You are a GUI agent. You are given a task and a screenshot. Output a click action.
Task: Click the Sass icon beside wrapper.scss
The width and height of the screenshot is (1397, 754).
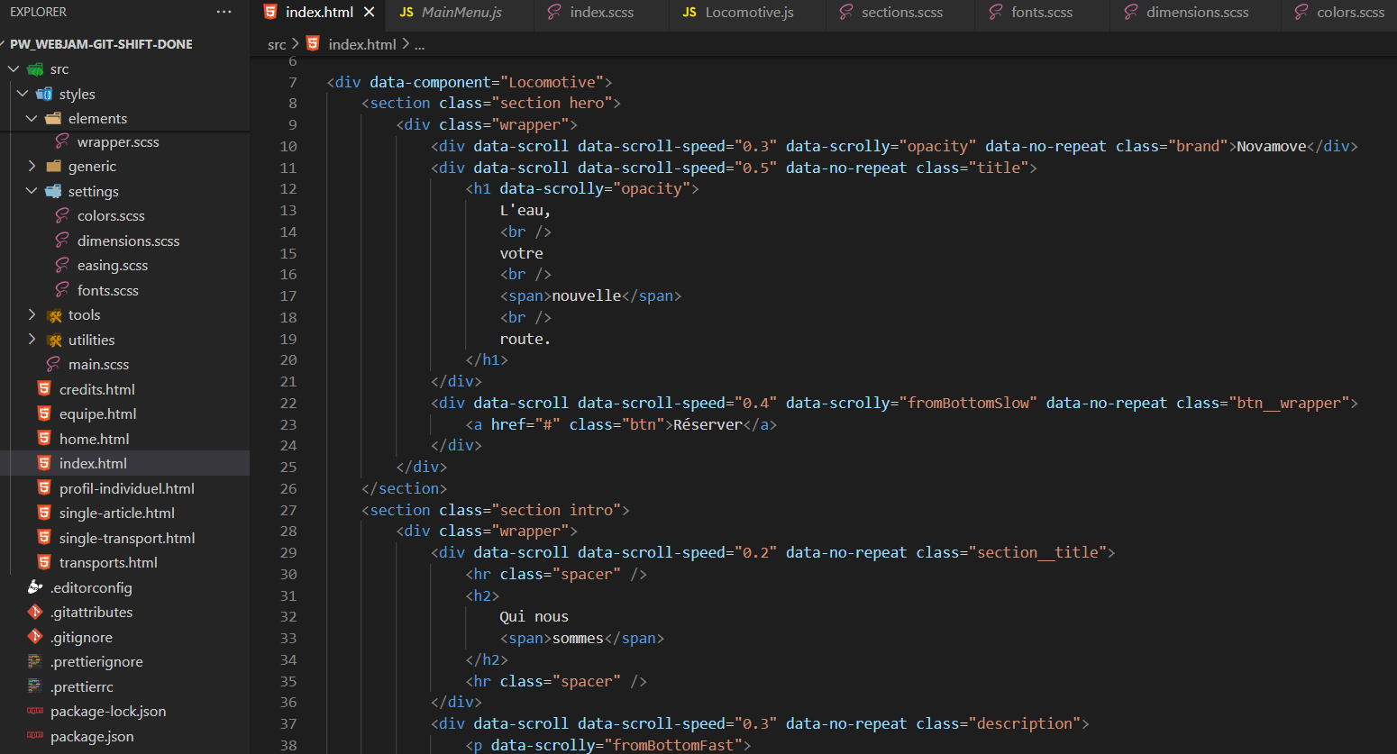coord(59,141)
